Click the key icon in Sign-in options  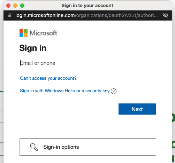pos(34,147)
